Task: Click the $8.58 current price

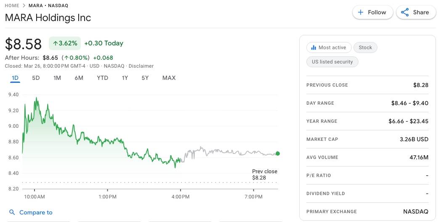Action: [23, 44]
